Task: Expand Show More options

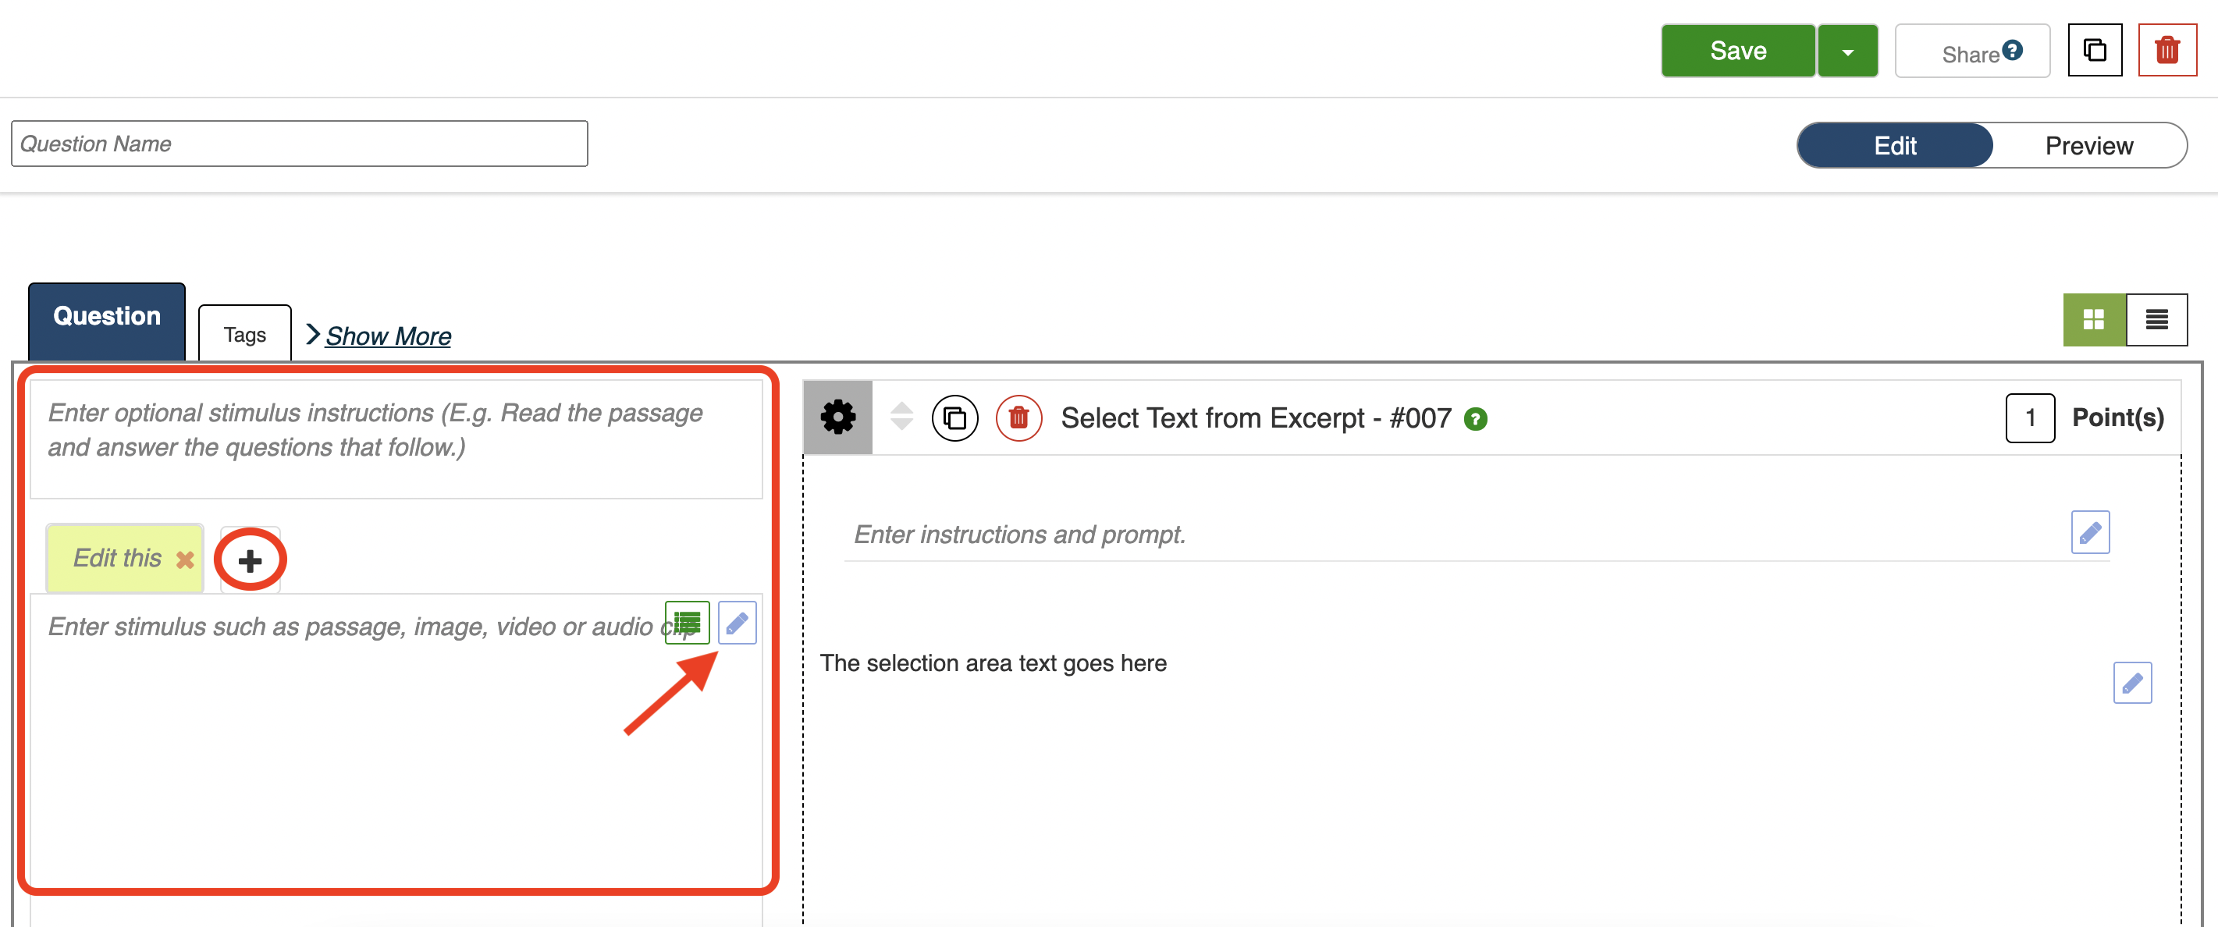Action: coord(387,336)
